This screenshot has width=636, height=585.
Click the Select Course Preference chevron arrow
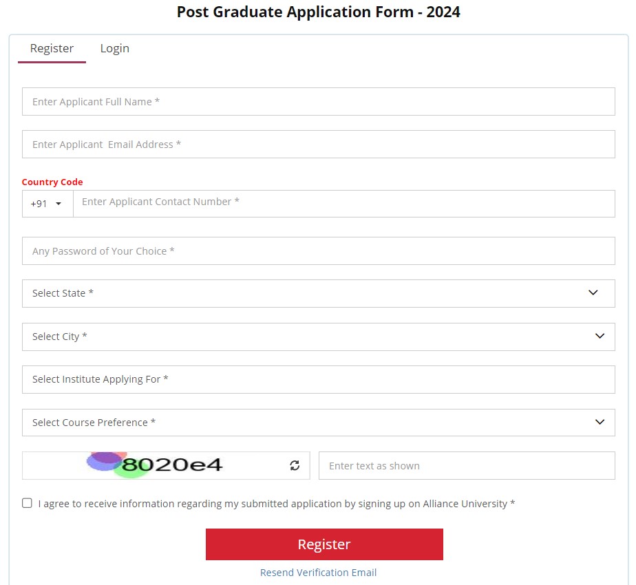(x=600, y=423)
